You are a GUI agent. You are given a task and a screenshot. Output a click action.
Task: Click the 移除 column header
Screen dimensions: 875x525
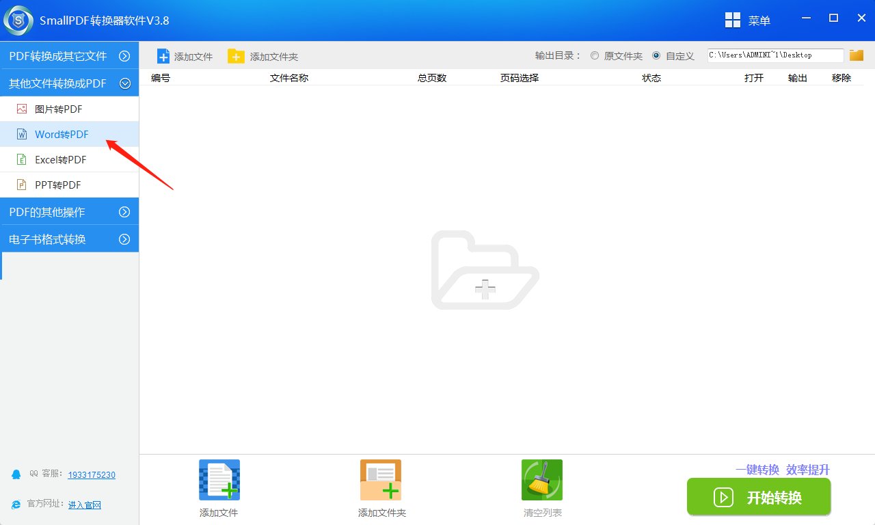click(x=842, y=78)
